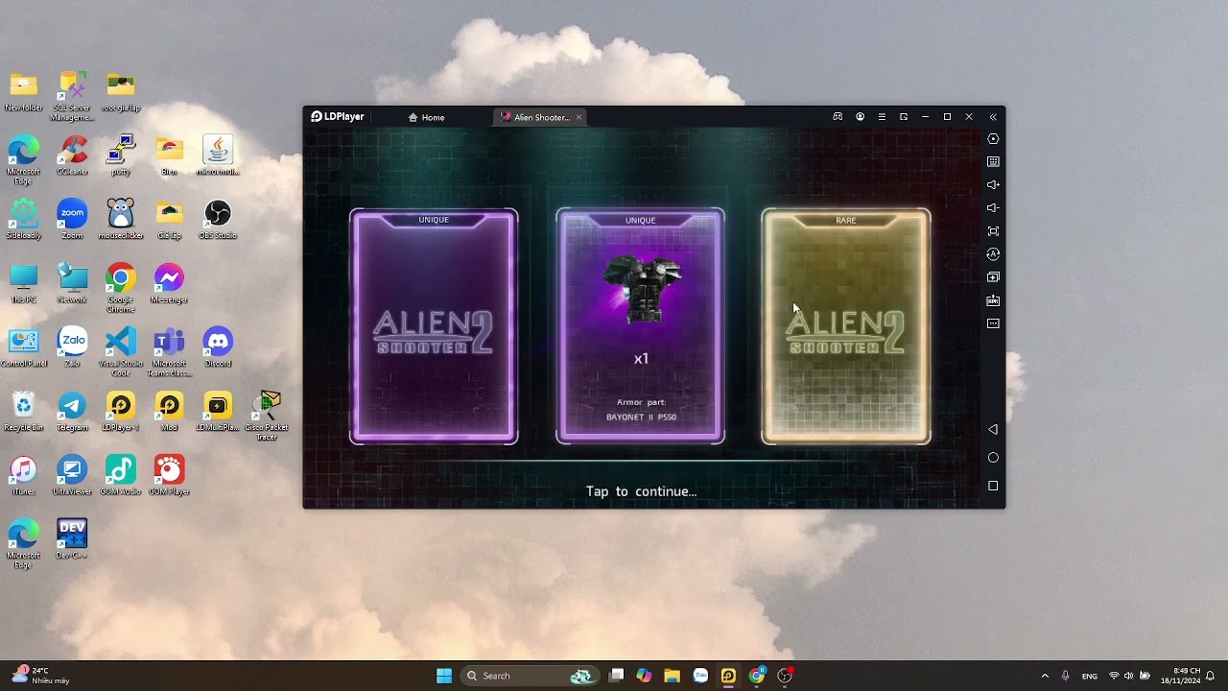Open GOM Audio desktop shortcut
The height and width of the screenshot is (691, 1228).
coord(121,475)
